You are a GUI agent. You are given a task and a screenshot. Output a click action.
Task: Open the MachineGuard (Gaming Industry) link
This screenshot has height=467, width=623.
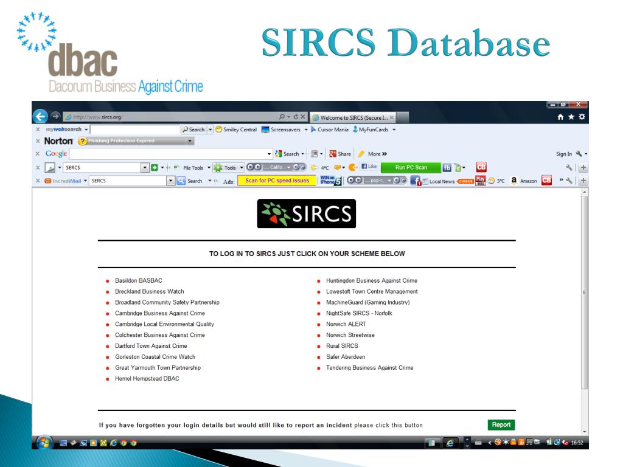(367, 302)
